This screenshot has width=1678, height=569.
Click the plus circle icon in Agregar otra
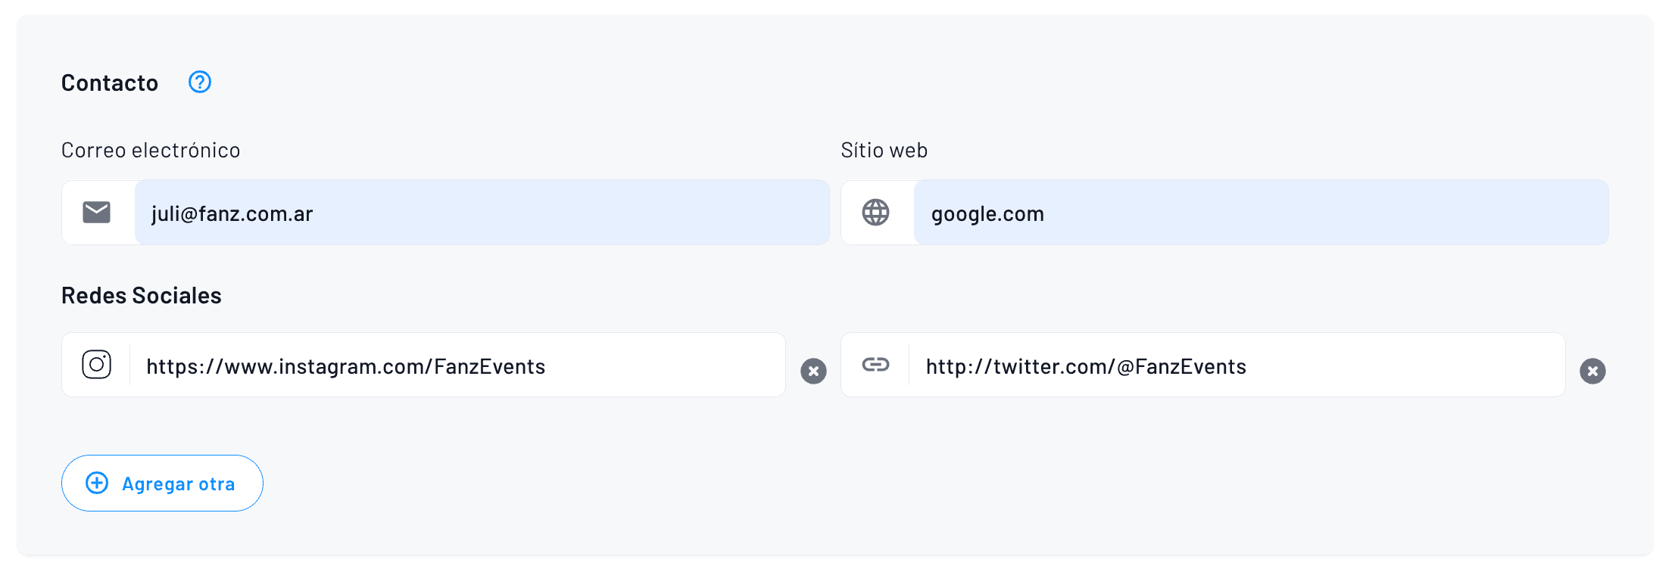[97, 483]
